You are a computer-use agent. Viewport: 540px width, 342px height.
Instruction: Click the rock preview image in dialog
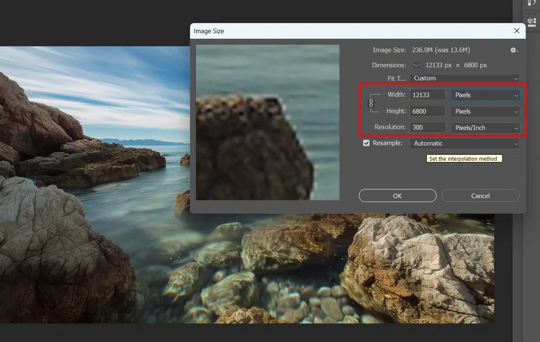coord(267,122)
